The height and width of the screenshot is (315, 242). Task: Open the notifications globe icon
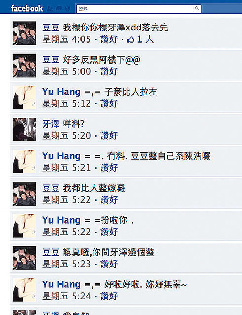click(68, 8)
